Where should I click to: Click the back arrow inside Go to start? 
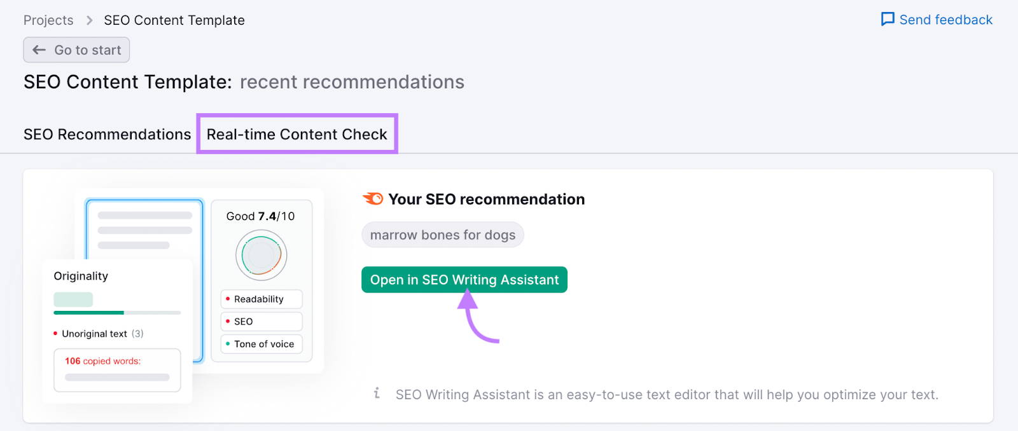coord(39,50)
